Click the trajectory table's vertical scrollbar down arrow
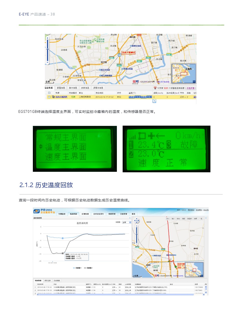Image resolution: width=237 pixels, height=320 pixels. pyautogui.click(x=206, y=292)
